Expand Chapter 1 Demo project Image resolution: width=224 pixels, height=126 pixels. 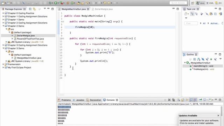point(3,20)
